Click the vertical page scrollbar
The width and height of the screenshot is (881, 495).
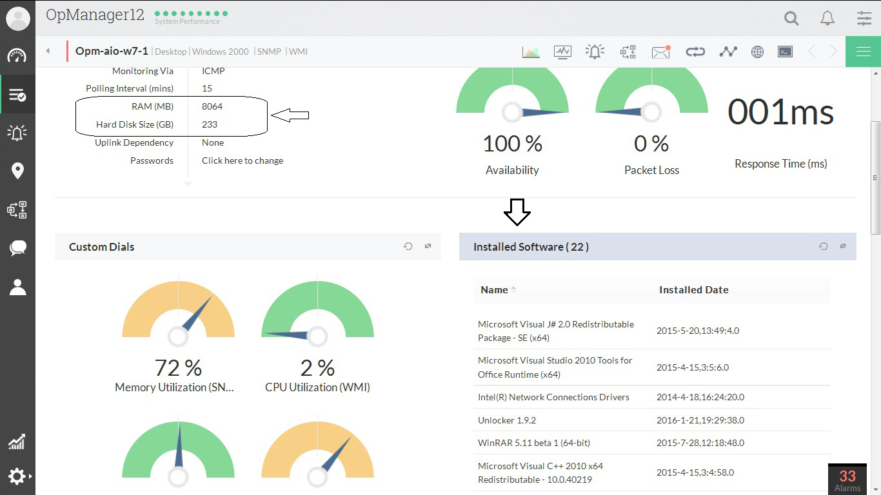tap(875, 177)
